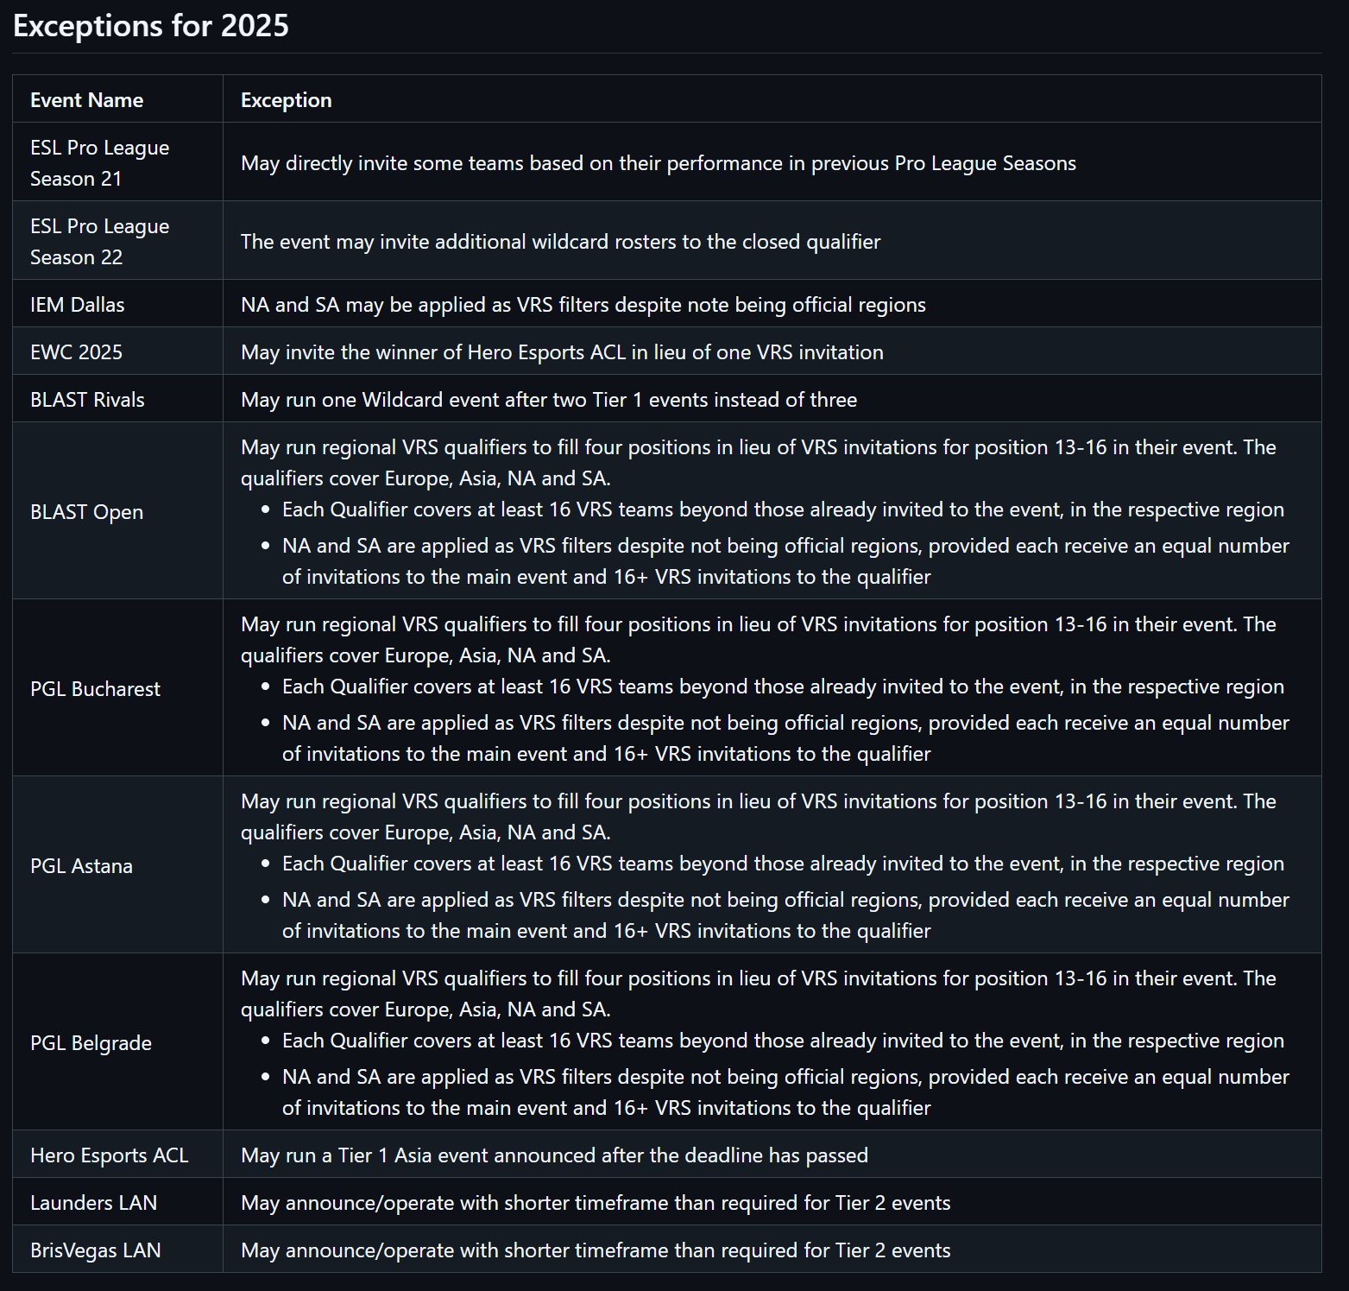
Task: Click the "Event Name" column header
Action: (x=86, y=100)
